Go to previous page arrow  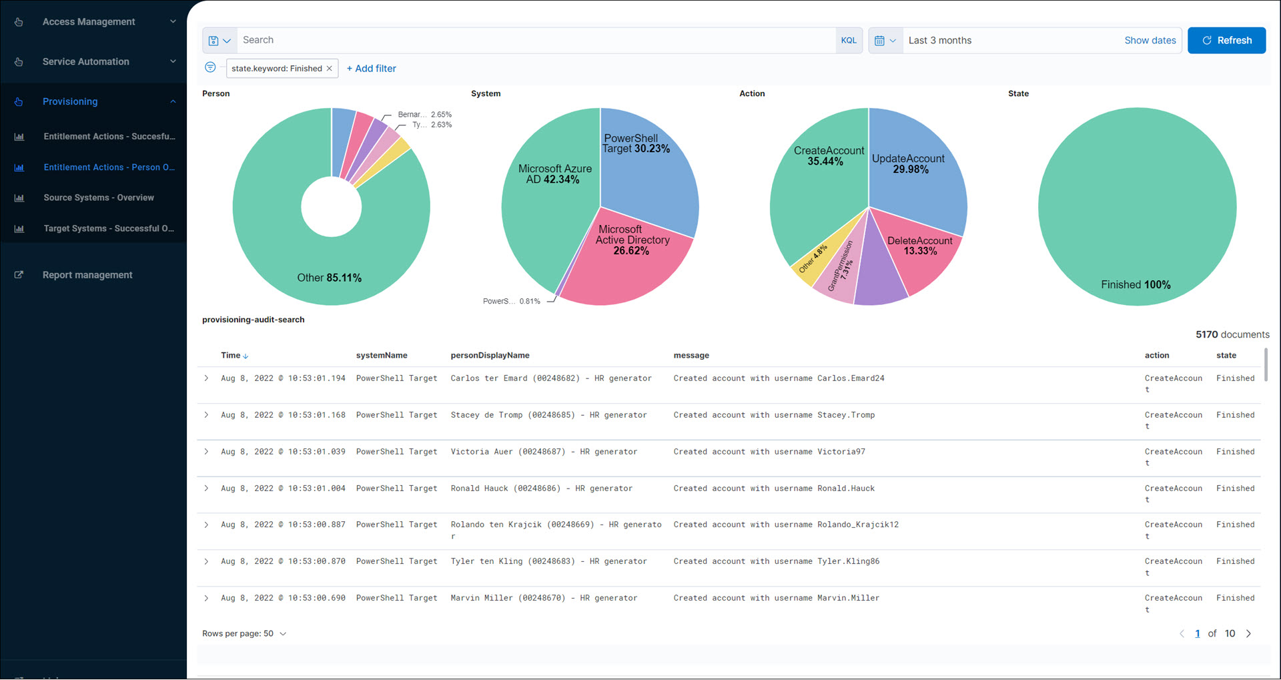1182,634
